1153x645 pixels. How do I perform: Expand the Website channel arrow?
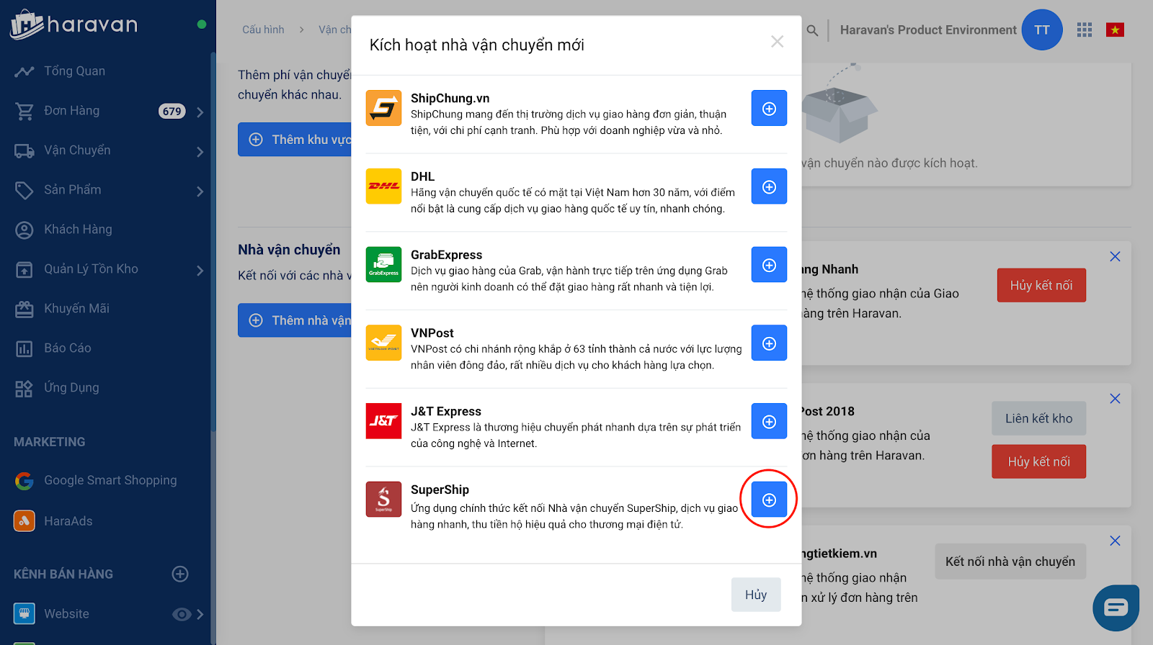pos(200,615)
